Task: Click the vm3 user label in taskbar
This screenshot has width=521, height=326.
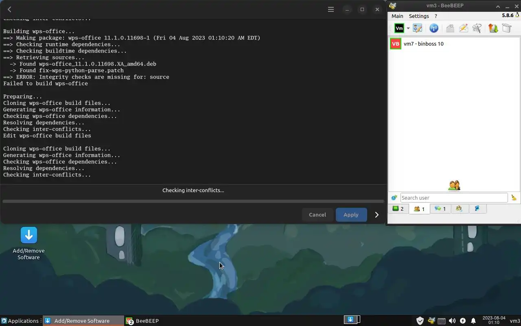Action: click(515, 321)
